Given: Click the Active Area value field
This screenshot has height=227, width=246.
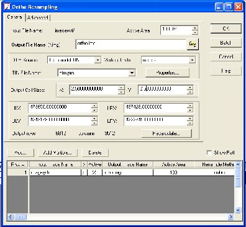Looking at the screenshot, I should tap(176, 30).
